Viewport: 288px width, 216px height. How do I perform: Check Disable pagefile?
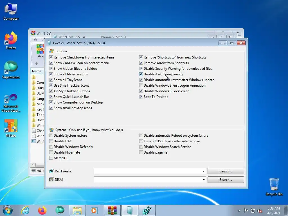(x=141, y=152)
